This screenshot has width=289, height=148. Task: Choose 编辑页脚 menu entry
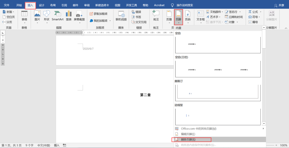coord(188,134)
